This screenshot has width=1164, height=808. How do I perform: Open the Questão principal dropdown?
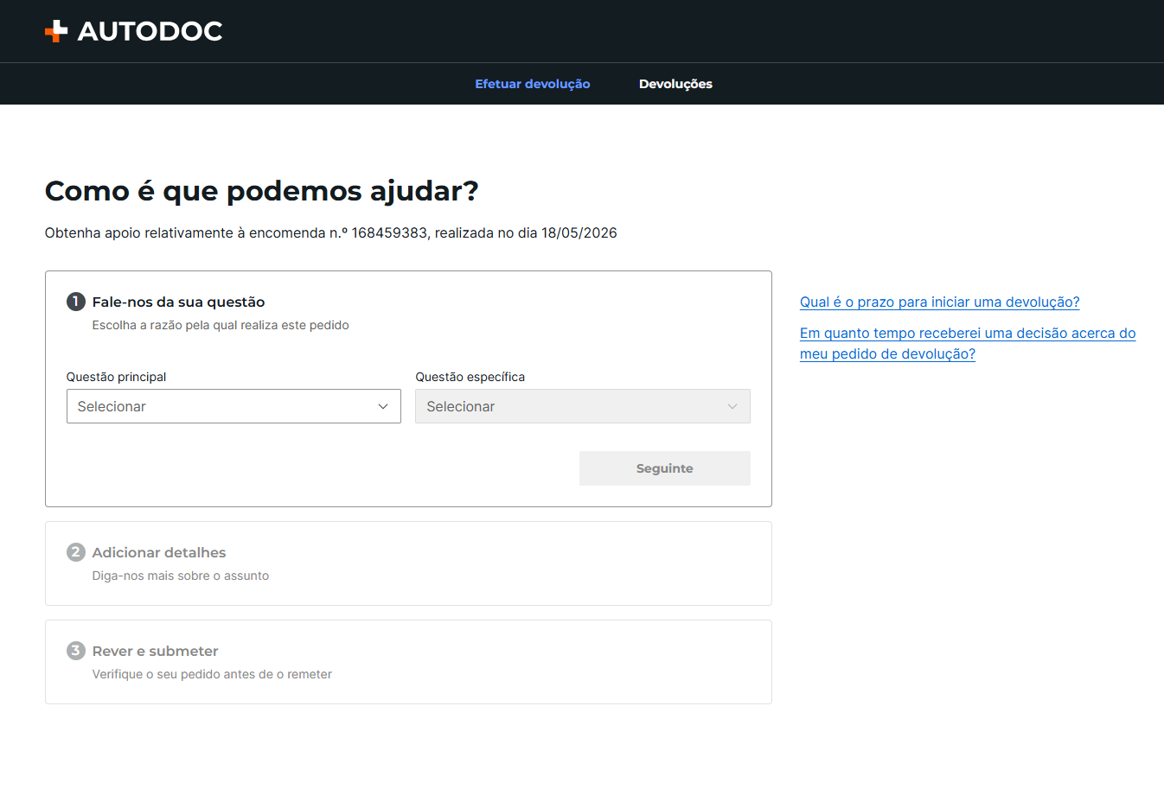click(x=233, y=406)
